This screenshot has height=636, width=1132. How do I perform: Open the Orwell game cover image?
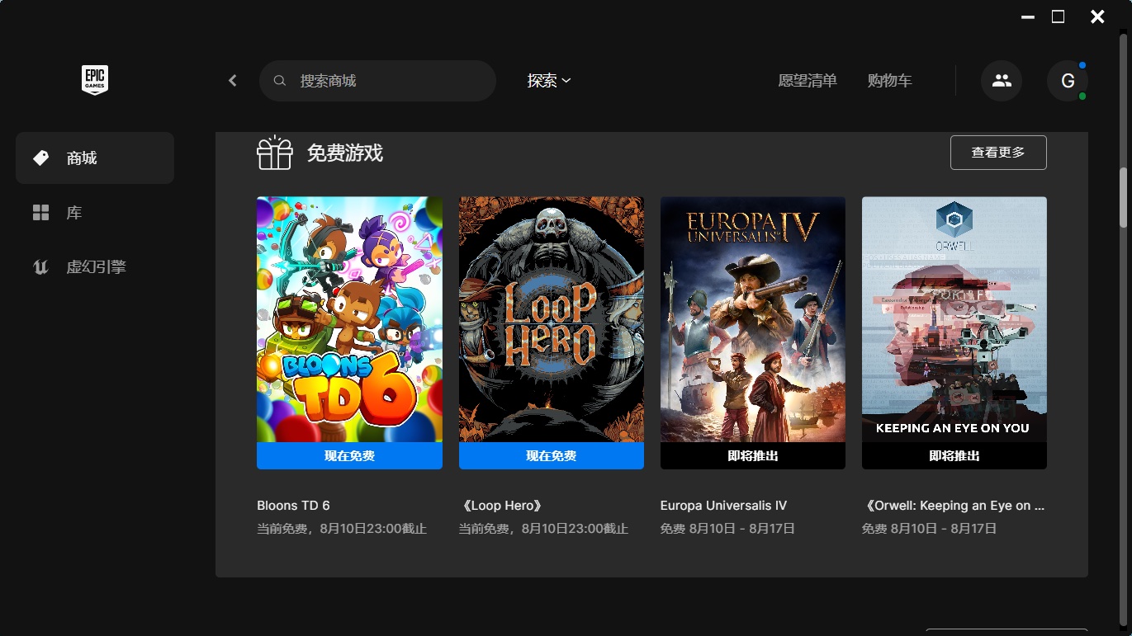tap(954, 319)
